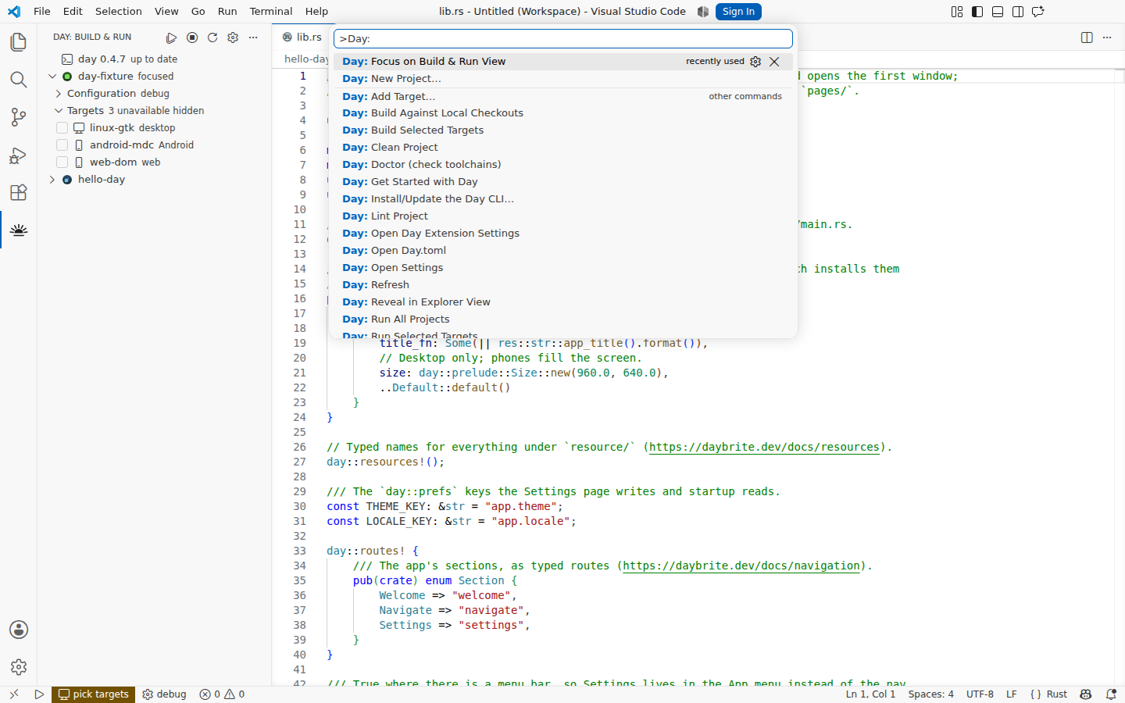1125x703 pixels.
Task: Click the run play icon in status bar
Action: pyautogui.click(x=39, y=694)
